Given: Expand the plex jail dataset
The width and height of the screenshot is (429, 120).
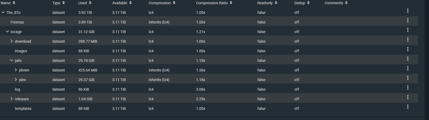Looking at the screenshot, I should (x=16, y=79).
